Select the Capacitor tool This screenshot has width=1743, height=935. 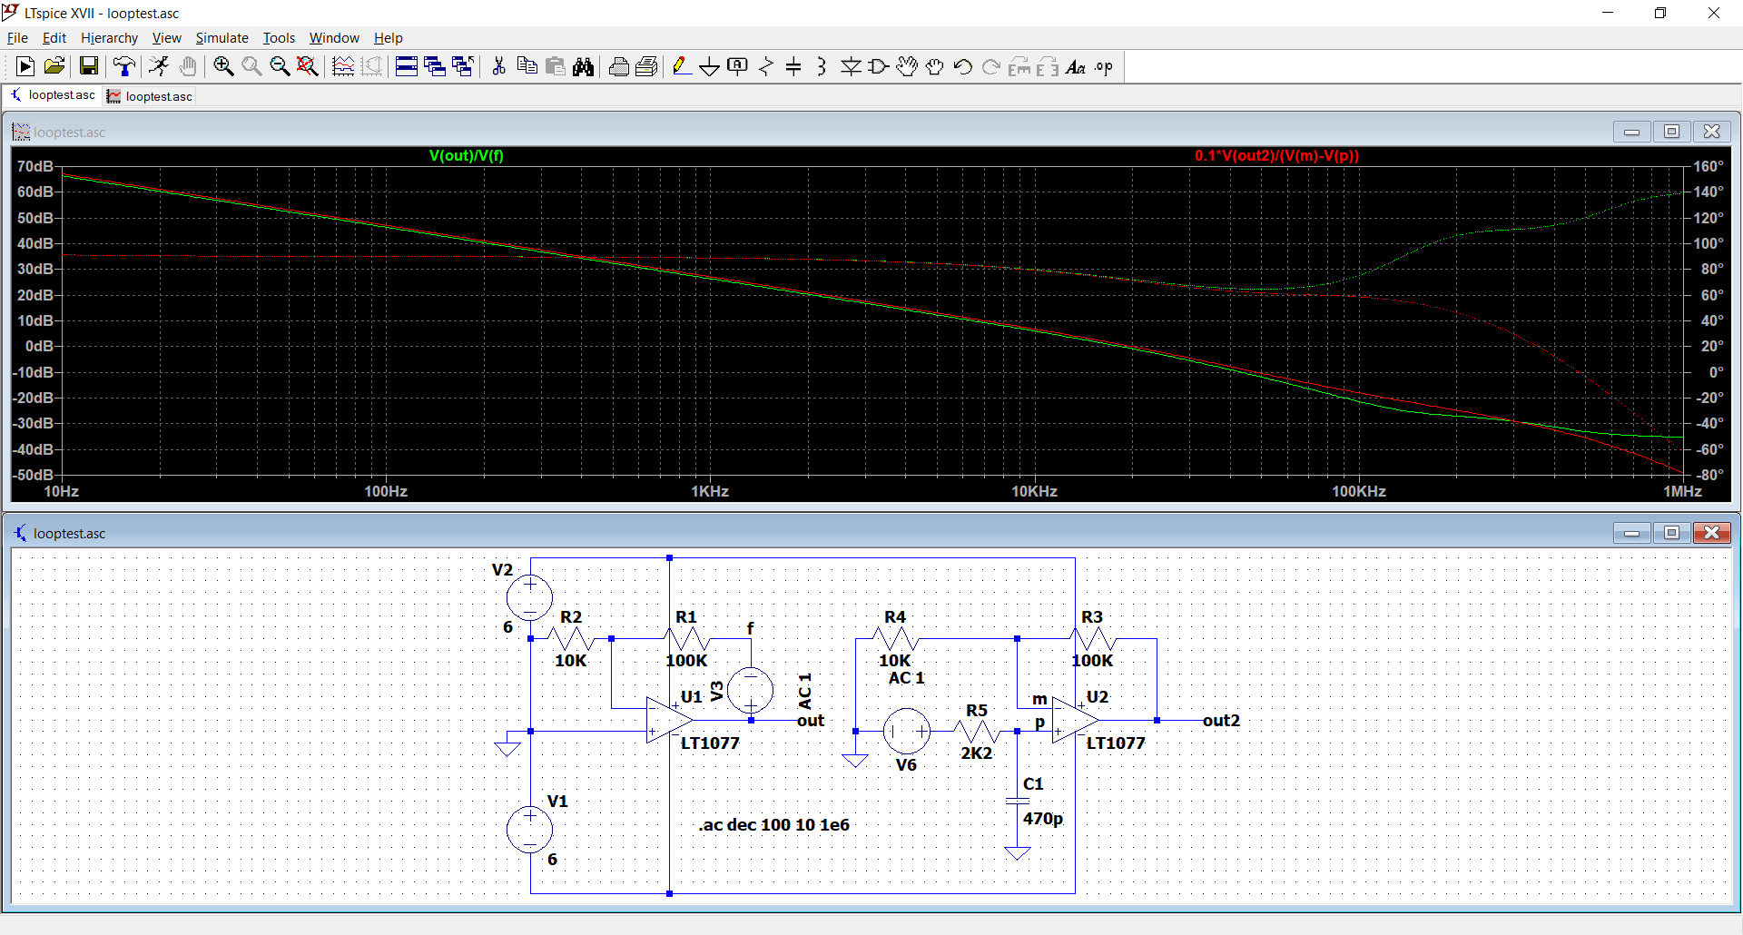point(794,66)
